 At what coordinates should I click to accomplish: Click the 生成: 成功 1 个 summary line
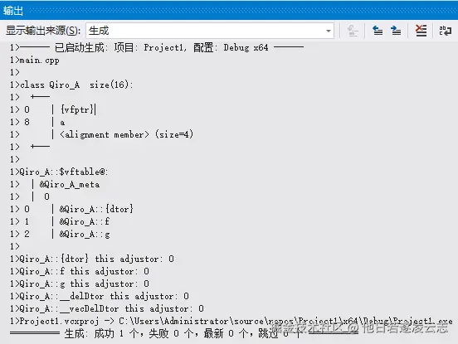184,333
